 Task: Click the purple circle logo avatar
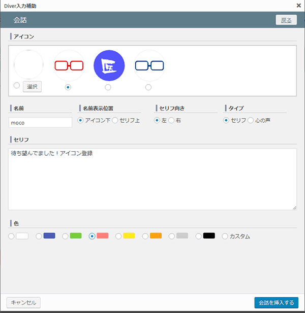click(x=109, y=65)
